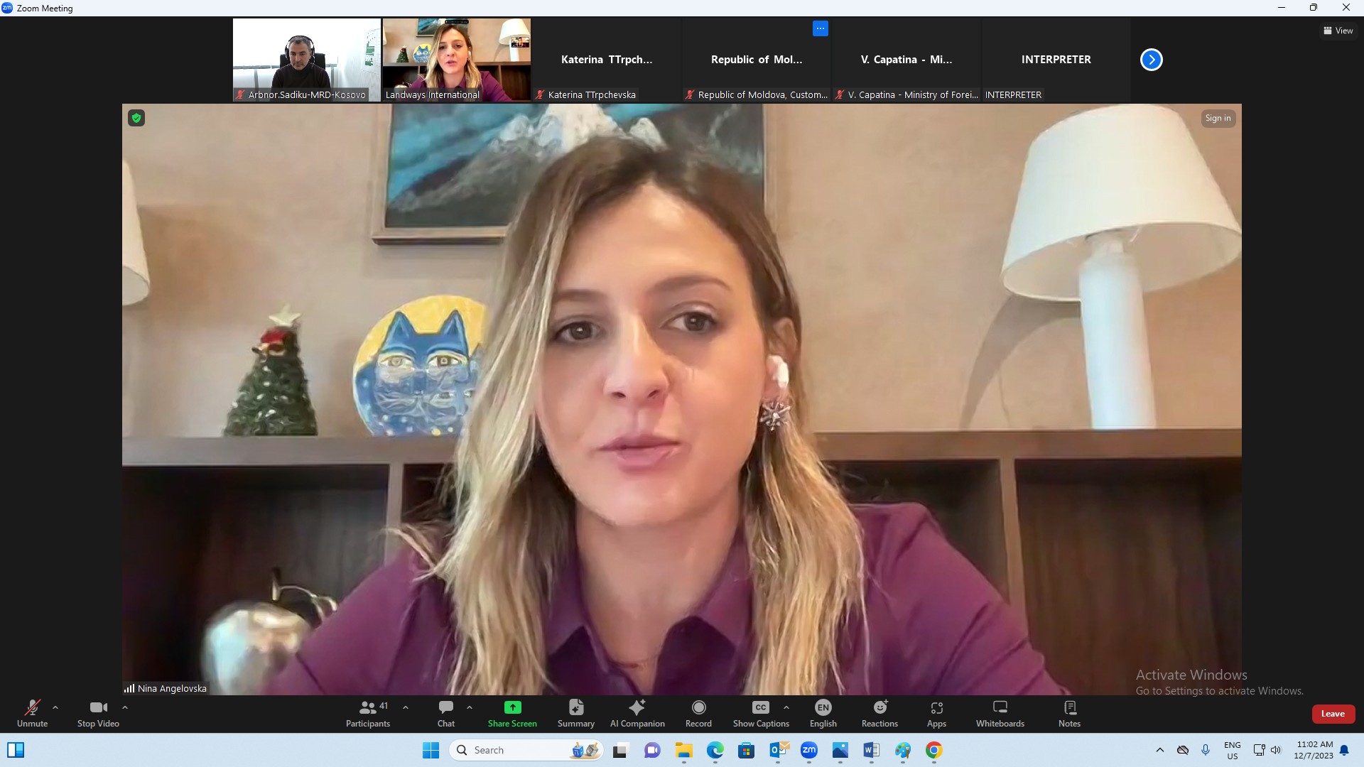The height and width of the screenshot is (767, 1364).
Task: Click the red Leave button
Action: tap(1333, 714)
